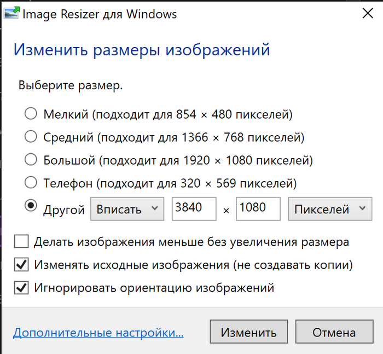Close the Image Resizer dialog window

(x=368, y=14)
